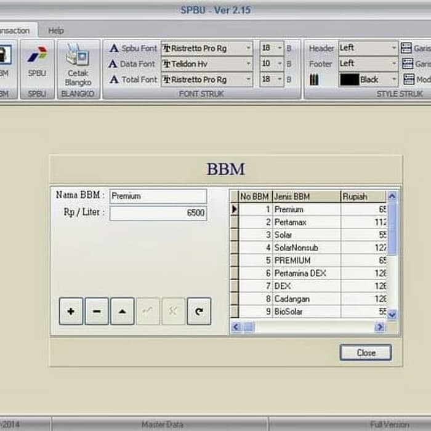Click the fuel pump icon in ribbon
The height and width of the screenshot is (431, 431).
pos(4,55)
